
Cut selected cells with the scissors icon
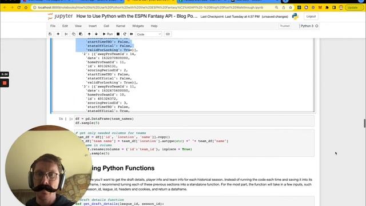point(66,34)
